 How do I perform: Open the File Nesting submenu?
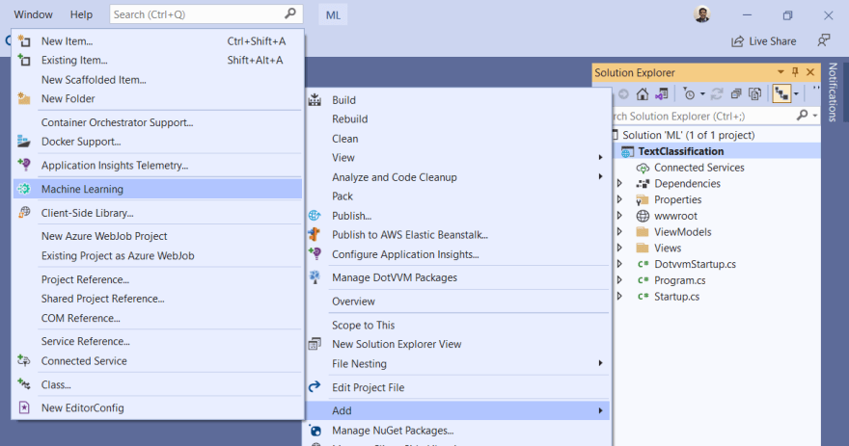coord(457,363)
